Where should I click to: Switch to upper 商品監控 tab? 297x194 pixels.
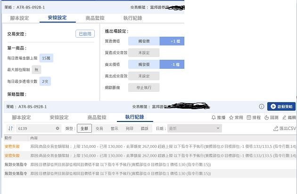95,18
